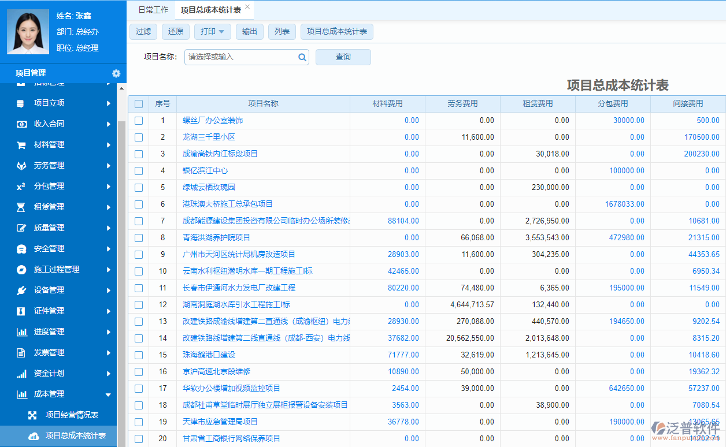Image resolution: width=726 pixels, height=447 pixels.
Task: Switch to the 日常工作 tab
Action: pyautogui.click(x=152, y=9)
